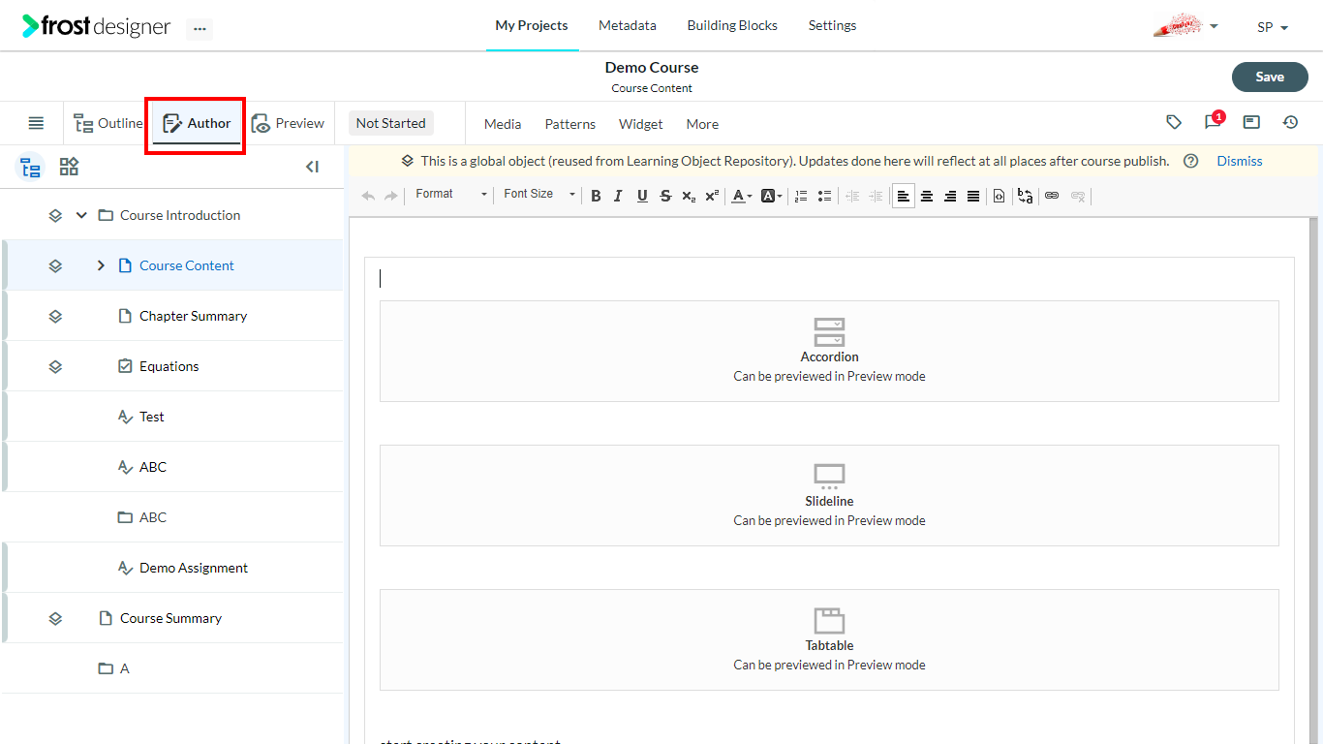Open comments with the red badge
The height and width of the screenshot is (744, 1323).
tap(1213, 122)
